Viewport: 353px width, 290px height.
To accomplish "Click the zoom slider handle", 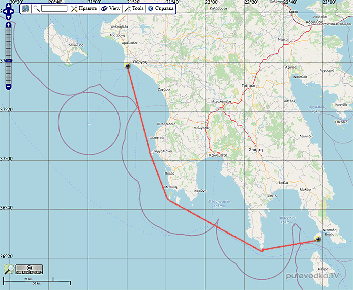I will tap(9, 61).
